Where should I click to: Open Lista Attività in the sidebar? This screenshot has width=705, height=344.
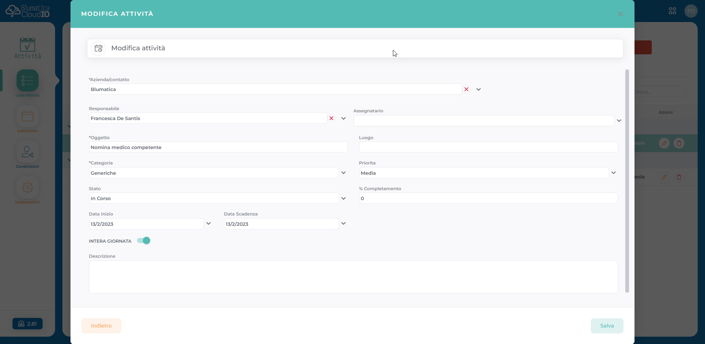tap(28, 81)
